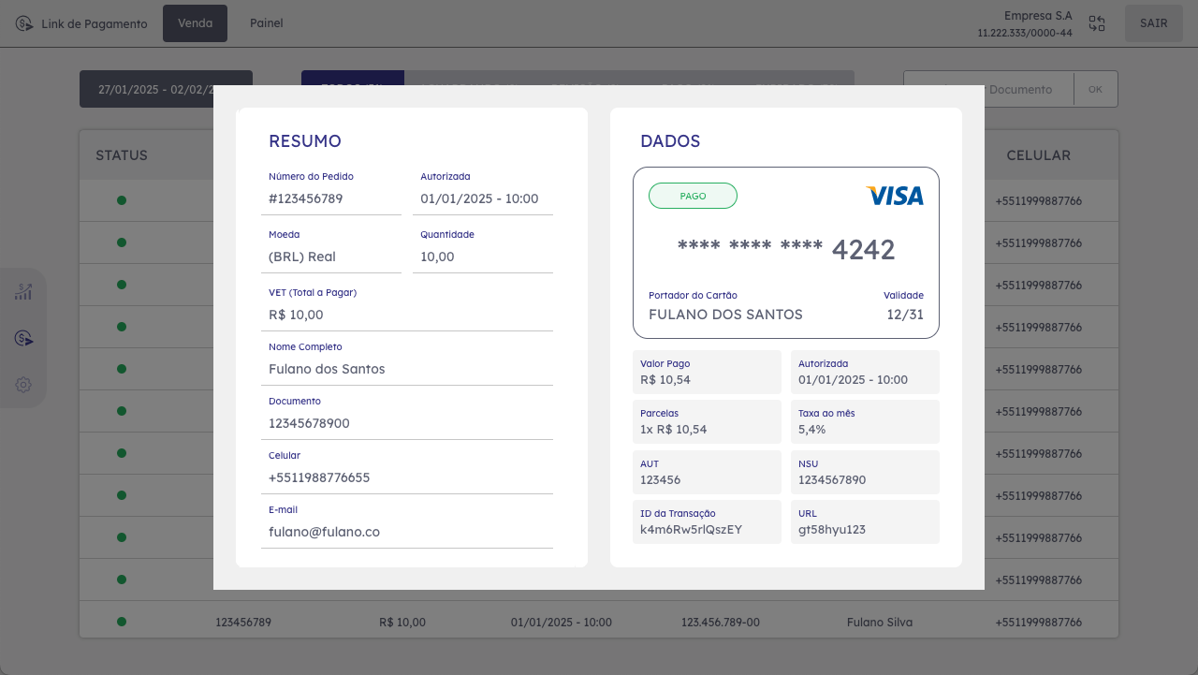Open settings gear in left sidebar
1198x675 pixels.
pos(23,385)
